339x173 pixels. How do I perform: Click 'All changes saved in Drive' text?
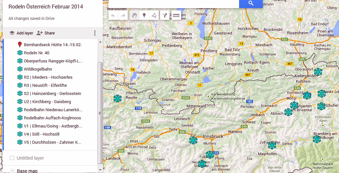(31, 19)
